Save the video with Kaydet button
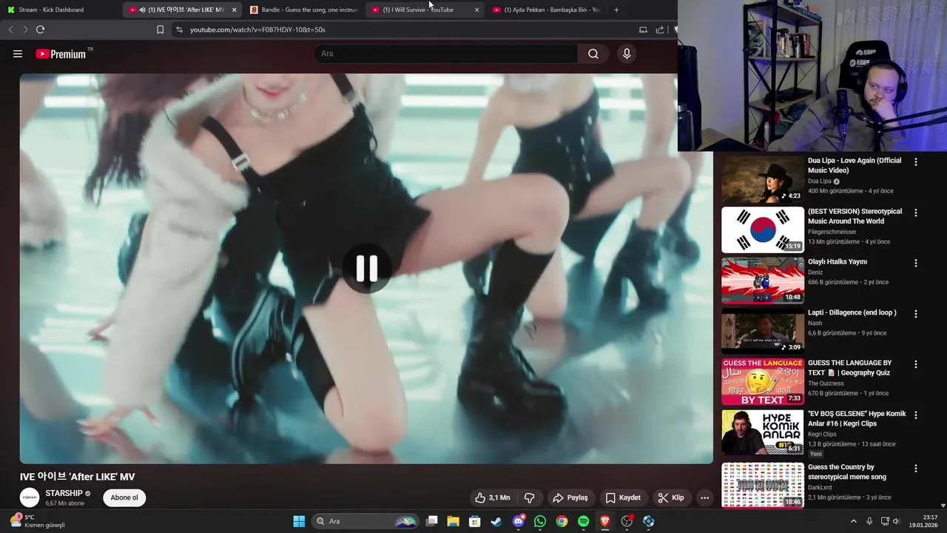The width and height of the screenshot is (947, 533). click(623, 497)
